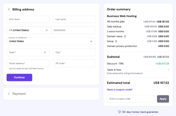176x116 pixels.
Task: Focus the First name field
Action: click(28, 19)
